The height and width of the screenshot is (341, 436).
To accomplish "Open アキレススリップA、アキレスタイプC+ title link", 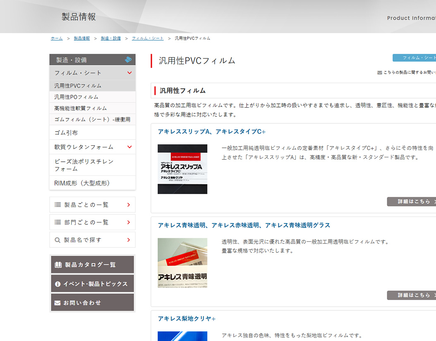I will click(x=212, y=132).
